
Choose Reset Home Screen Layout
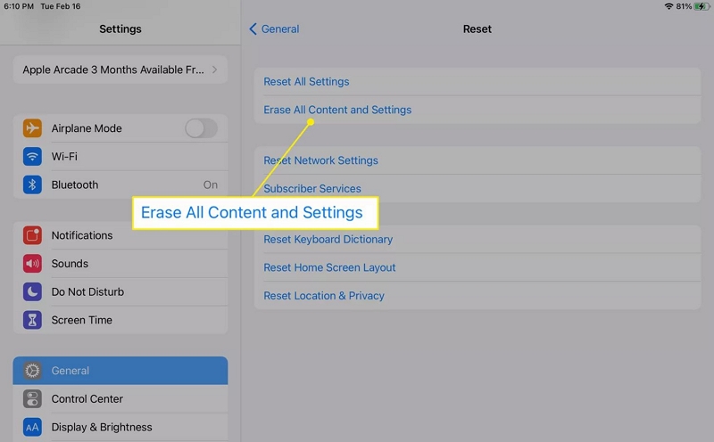tap(477, 267)
